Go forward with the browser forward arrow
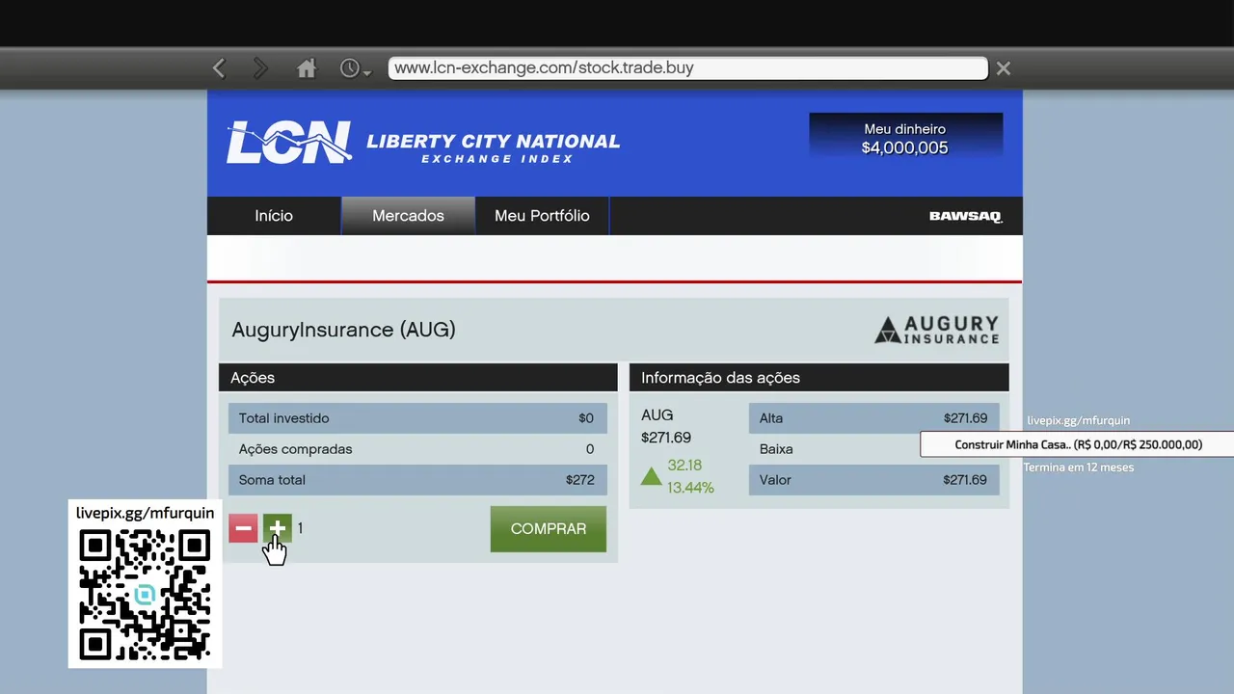 coord(260,68)
